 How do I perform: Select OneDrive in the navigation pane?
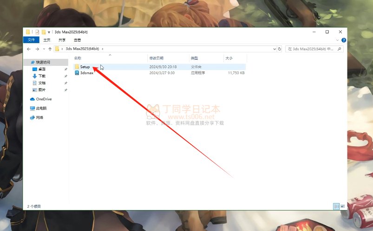pos(44,99)
